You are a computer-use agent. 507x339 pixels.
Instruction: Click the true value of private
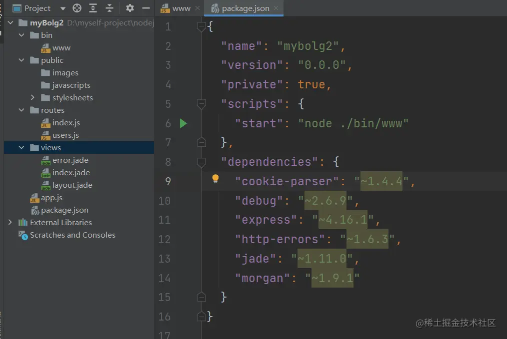[311, 84]
